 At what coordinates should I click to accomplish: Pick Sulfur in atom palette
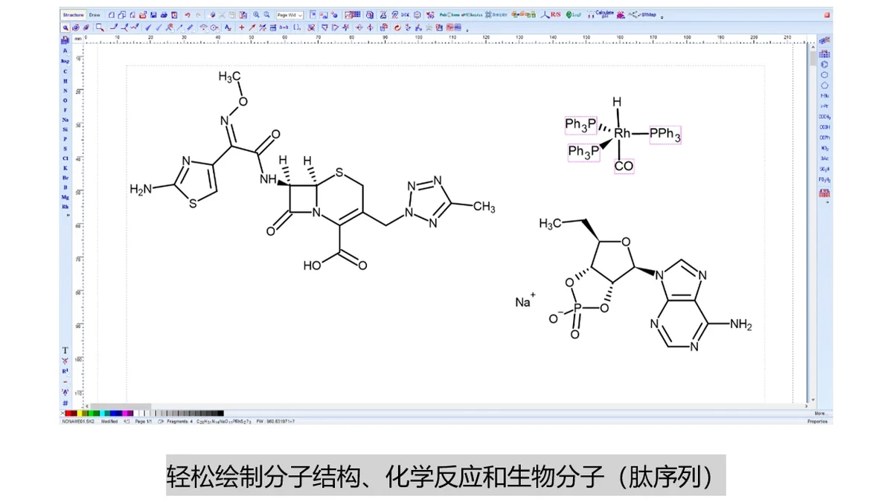65,148
